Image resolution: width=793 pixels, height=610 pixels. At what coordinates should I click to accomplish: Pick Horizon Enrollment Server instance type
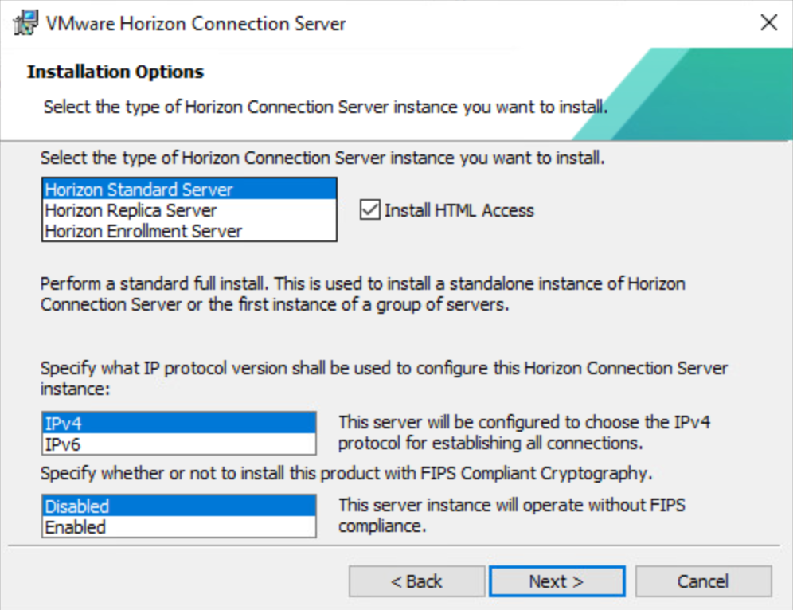coord(143,231)
